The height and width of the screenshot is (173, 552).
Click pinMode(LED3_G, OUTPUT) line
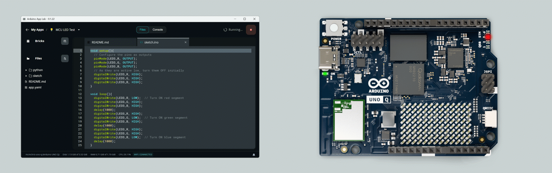(115, 62)
